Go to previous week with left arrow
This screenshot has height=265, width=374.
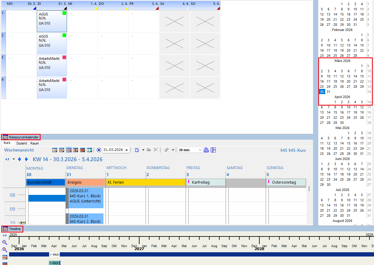[x=20, y=159]
